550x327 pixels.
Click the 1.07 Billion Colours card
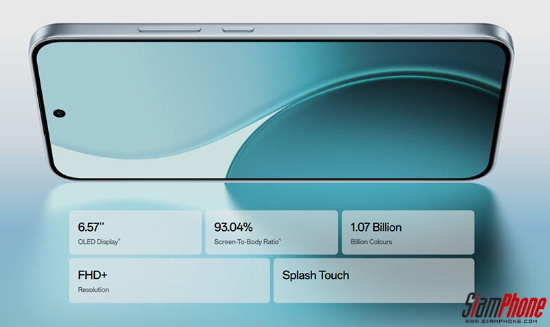[x=408, y=232]
